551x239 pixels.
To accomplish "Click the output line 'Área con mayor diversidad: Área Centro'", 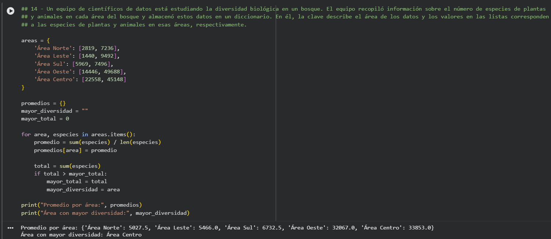I will pyautogui.click(x=81, y=235).
